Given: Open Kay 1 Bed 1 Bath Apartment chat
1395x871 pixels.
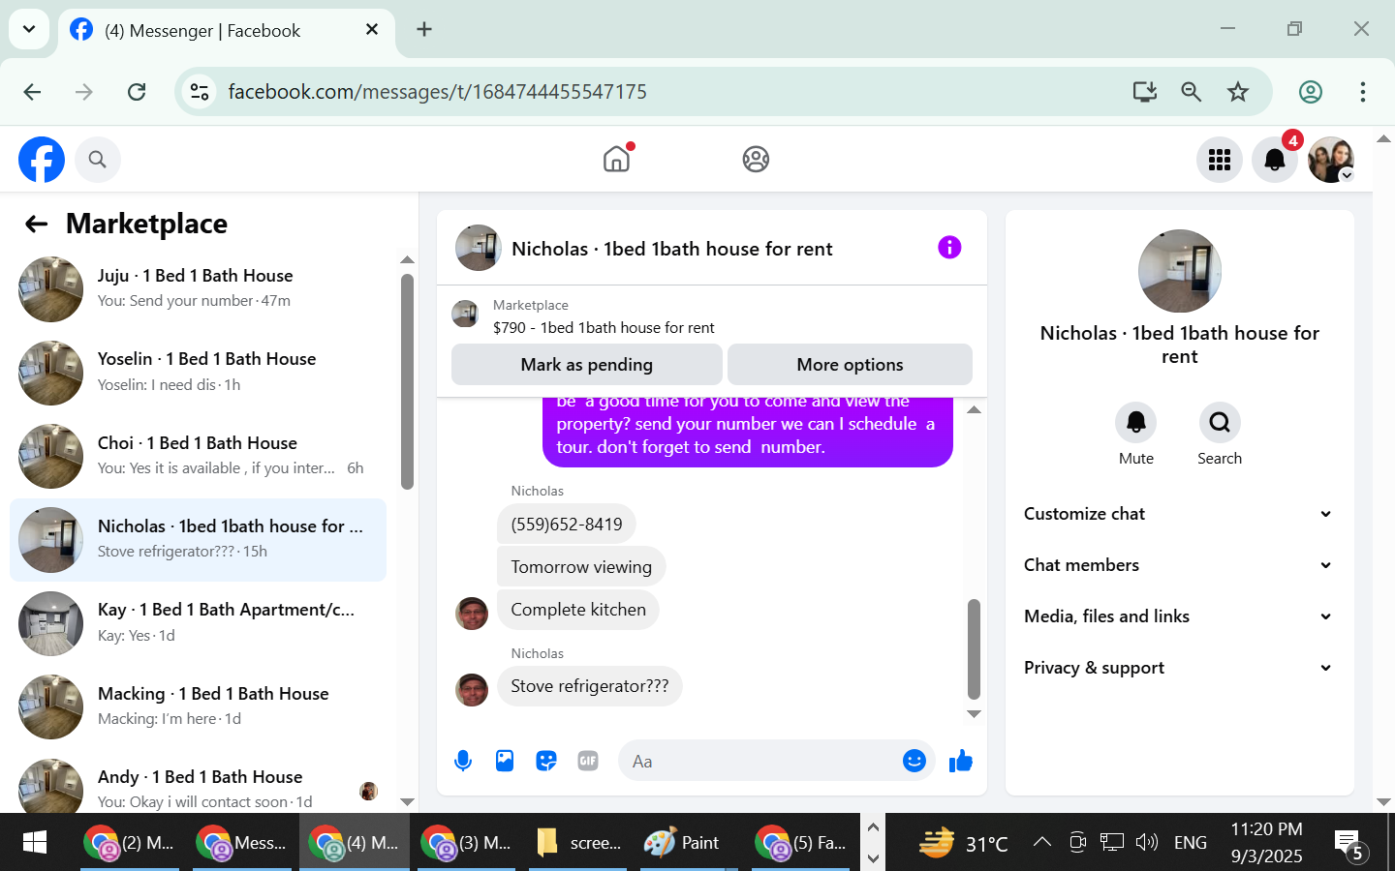Looking at the screenshot, I should click(x=198, y=623).
